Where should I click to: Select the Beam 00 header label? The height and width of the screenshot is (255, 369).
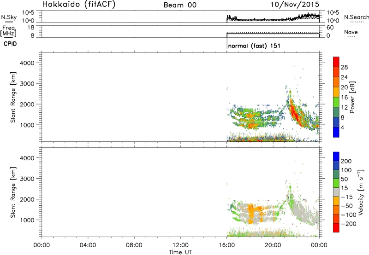tap(180, 5)
